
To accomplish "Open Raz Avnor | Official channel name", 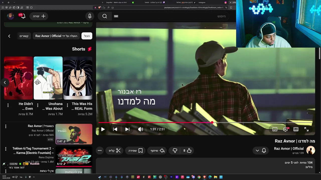I will point(289,148).
